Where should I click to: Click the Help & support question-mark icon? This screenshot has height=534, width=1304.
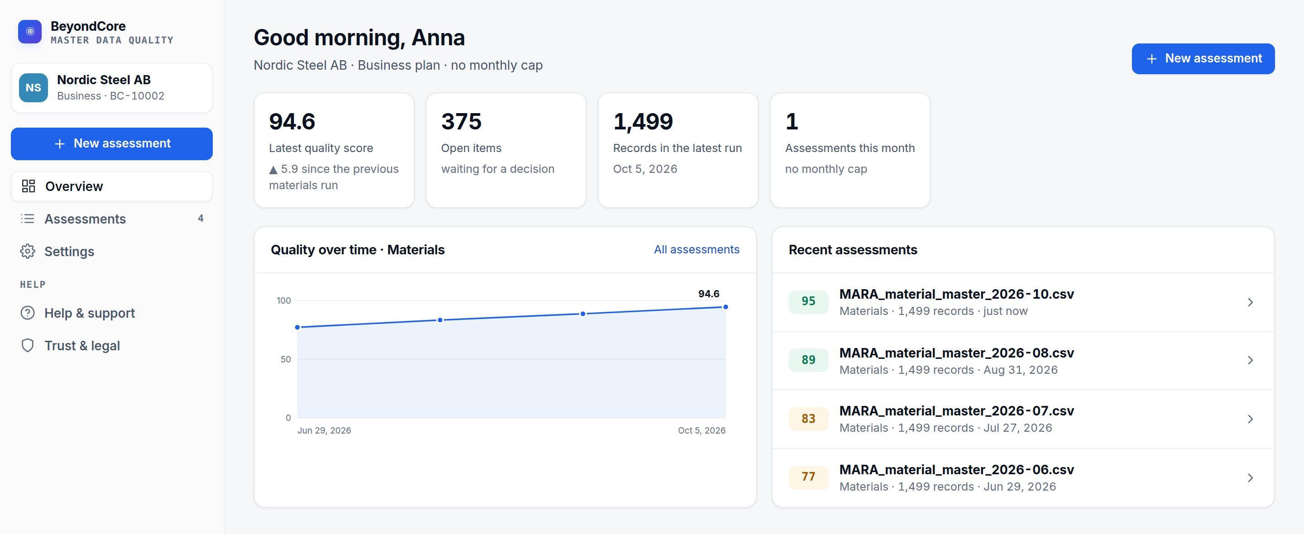(x=27, y=313)
